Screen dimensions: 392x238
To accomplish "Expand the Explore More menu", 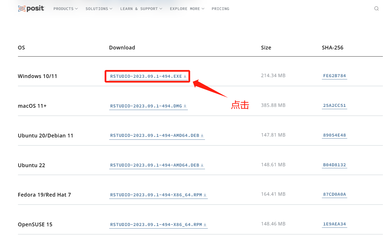I will 187,9.
